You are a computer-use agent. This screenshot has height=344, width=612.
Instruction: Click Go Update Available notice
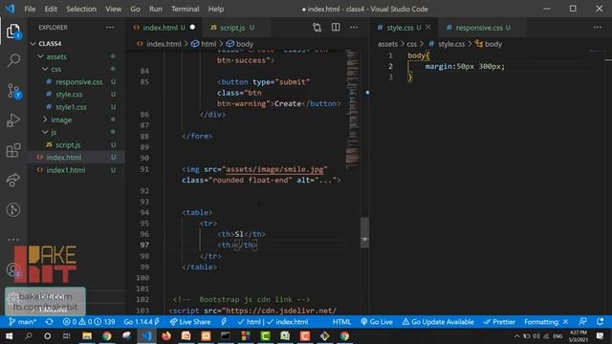(x=438, y=322)
